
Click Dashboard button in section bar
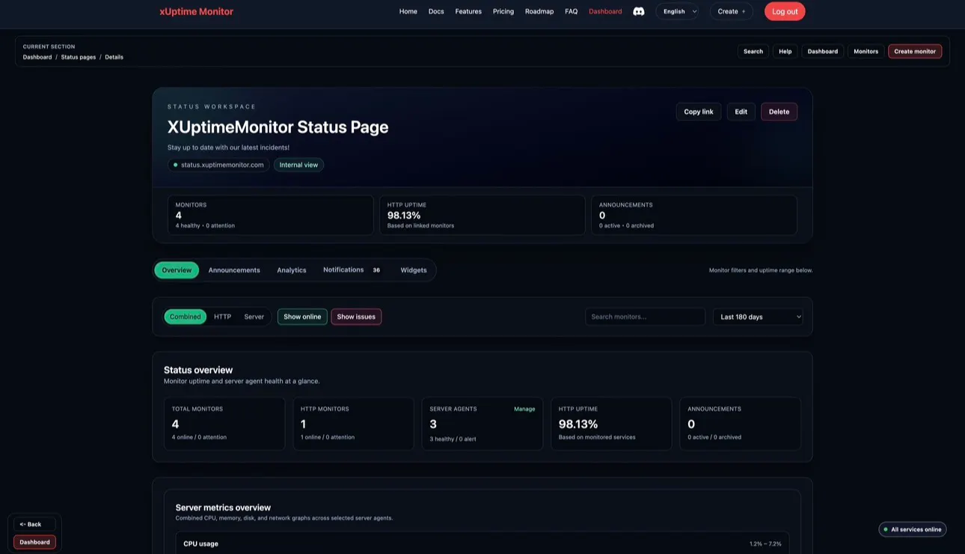[823, 52]
